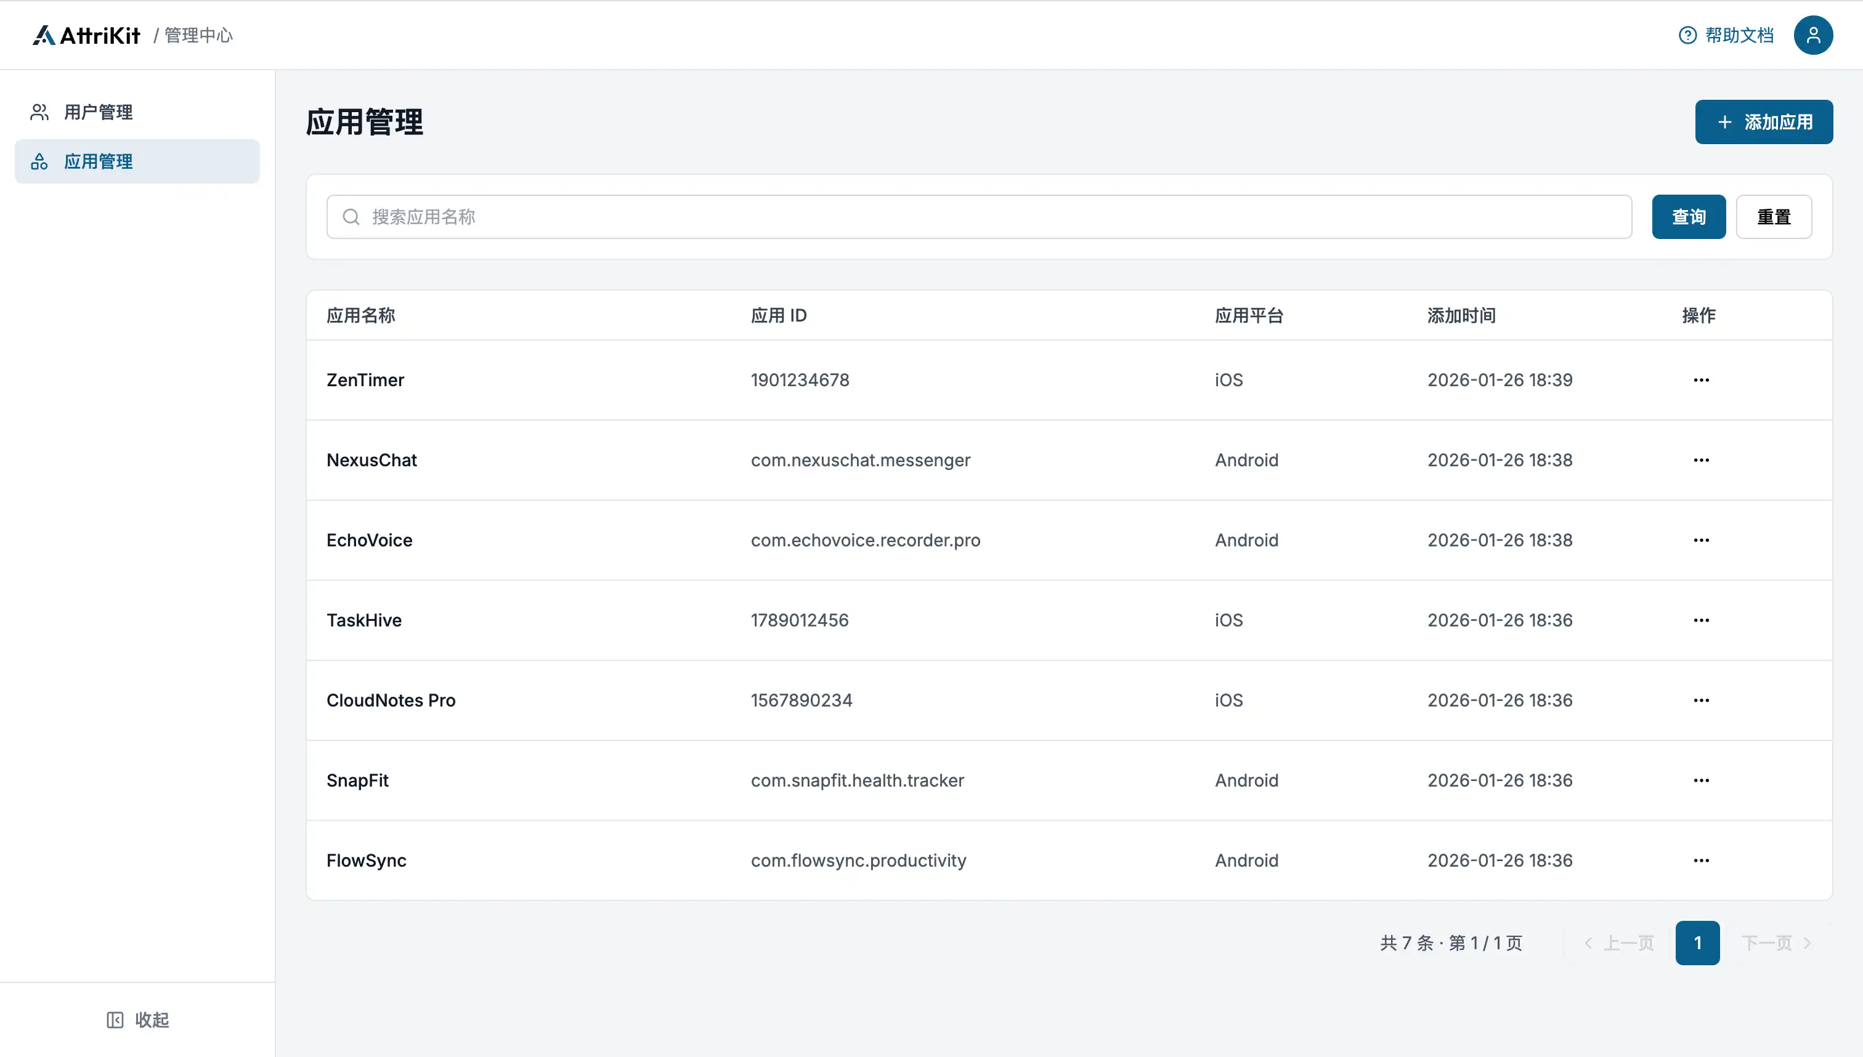Open TaskHive three-dot actions menu
1863x1057 pixels.
(1701, 621)
